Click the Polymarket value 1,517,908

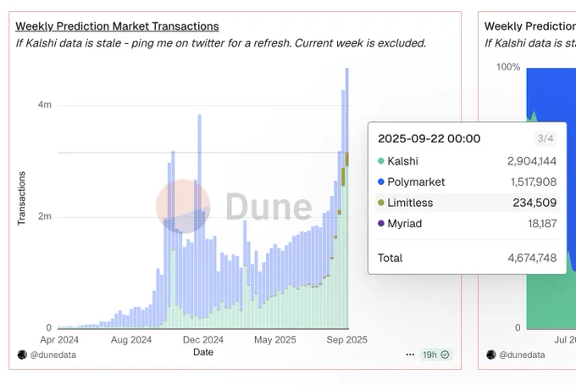point(534,181)
